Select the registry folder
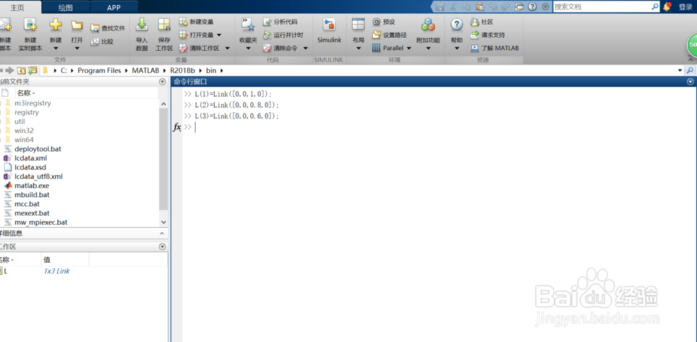This screenshot has height=342, width=697. click(26, 112)
